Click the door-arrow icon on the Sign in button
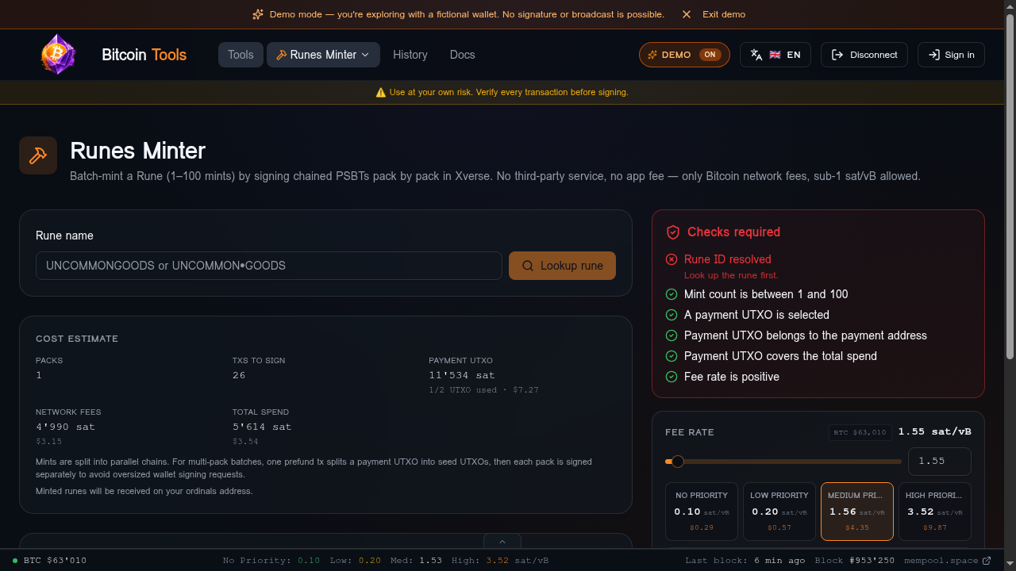The width and height of the screenshot is (1016, 571). point(934,55)
